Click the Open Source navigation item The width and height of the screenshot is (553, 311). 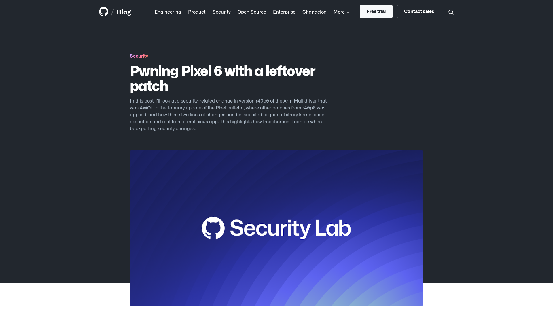click(251, 12)
